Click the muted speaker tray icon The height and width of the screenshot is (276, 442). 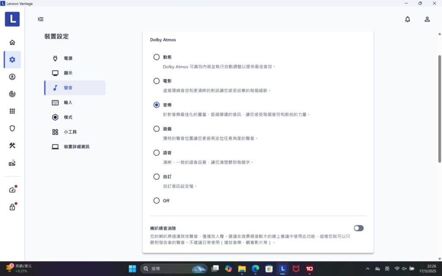(x=404, y=269)
